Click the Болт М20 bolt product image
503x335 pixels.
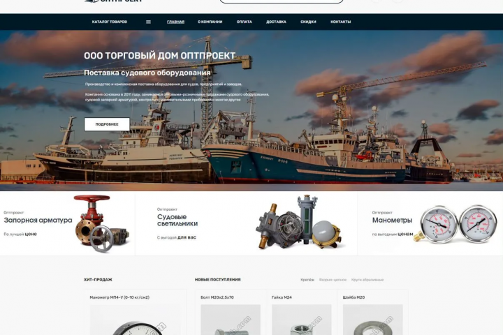(231, 320)
